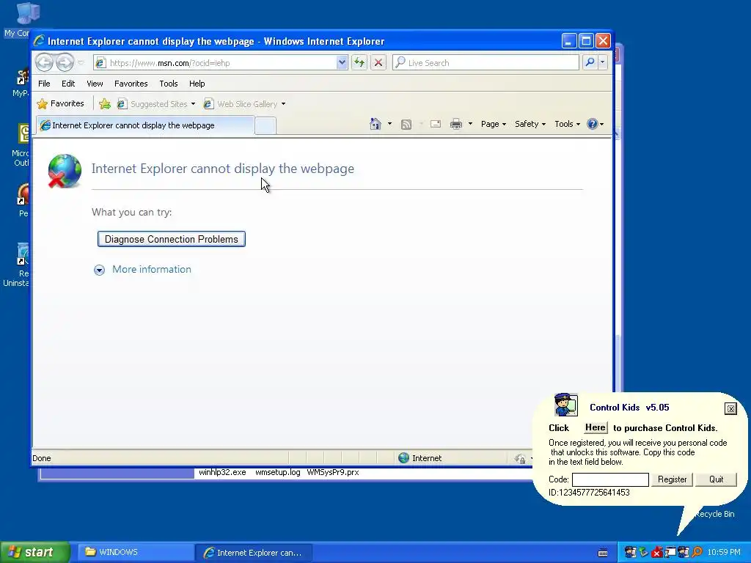Click the on-screen keyboard taskbar icon
The width and height of the screenshot is (751, 563).
point(603,553)
